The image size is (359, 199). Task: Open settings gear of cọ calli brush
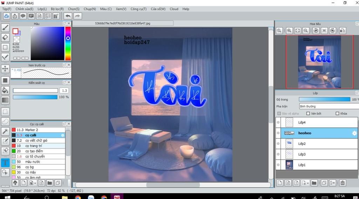[x=62, y=135]
